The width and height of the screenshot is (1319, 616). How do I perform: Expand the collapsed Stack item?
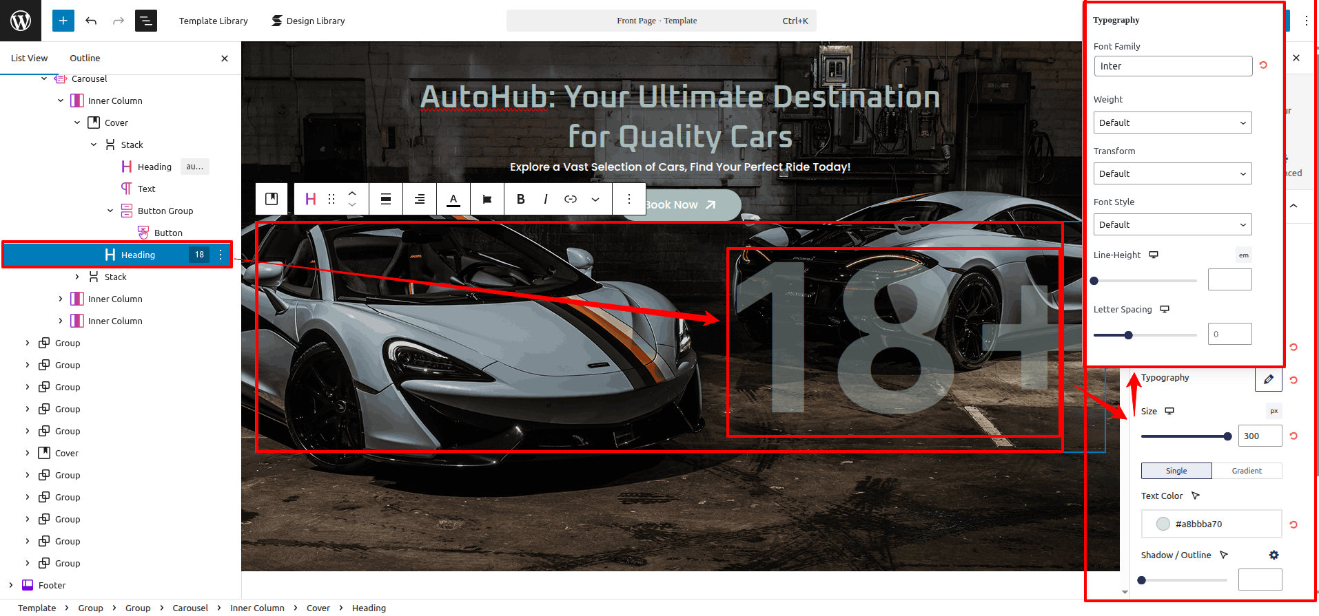coord(77,277)
